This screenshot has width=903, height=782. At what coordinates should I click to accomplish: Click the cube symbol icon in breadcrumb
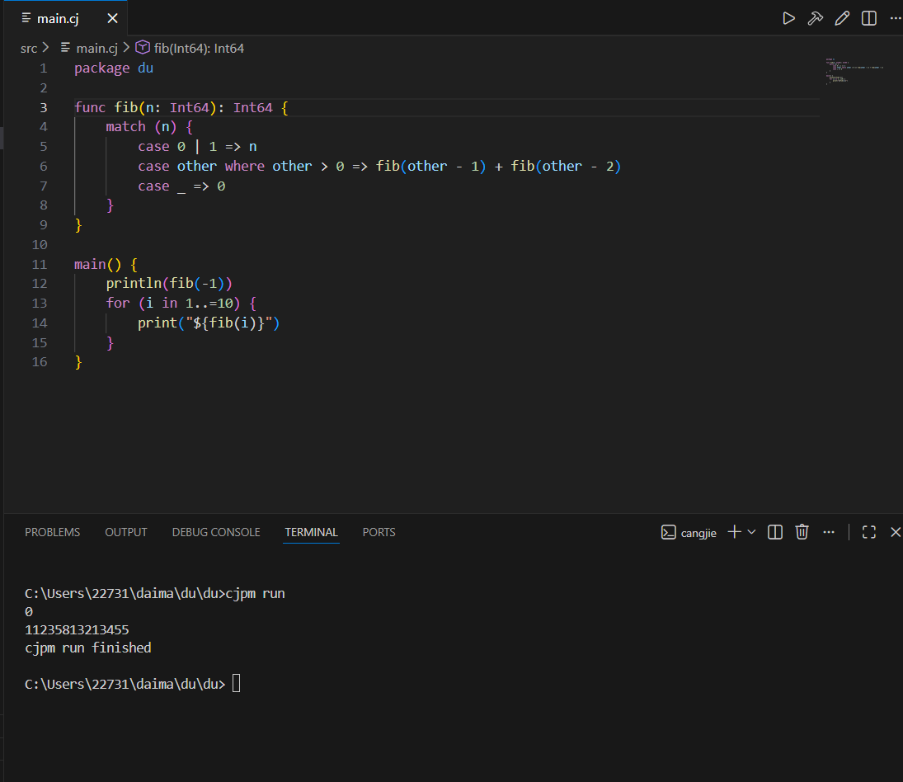(142, 47)
